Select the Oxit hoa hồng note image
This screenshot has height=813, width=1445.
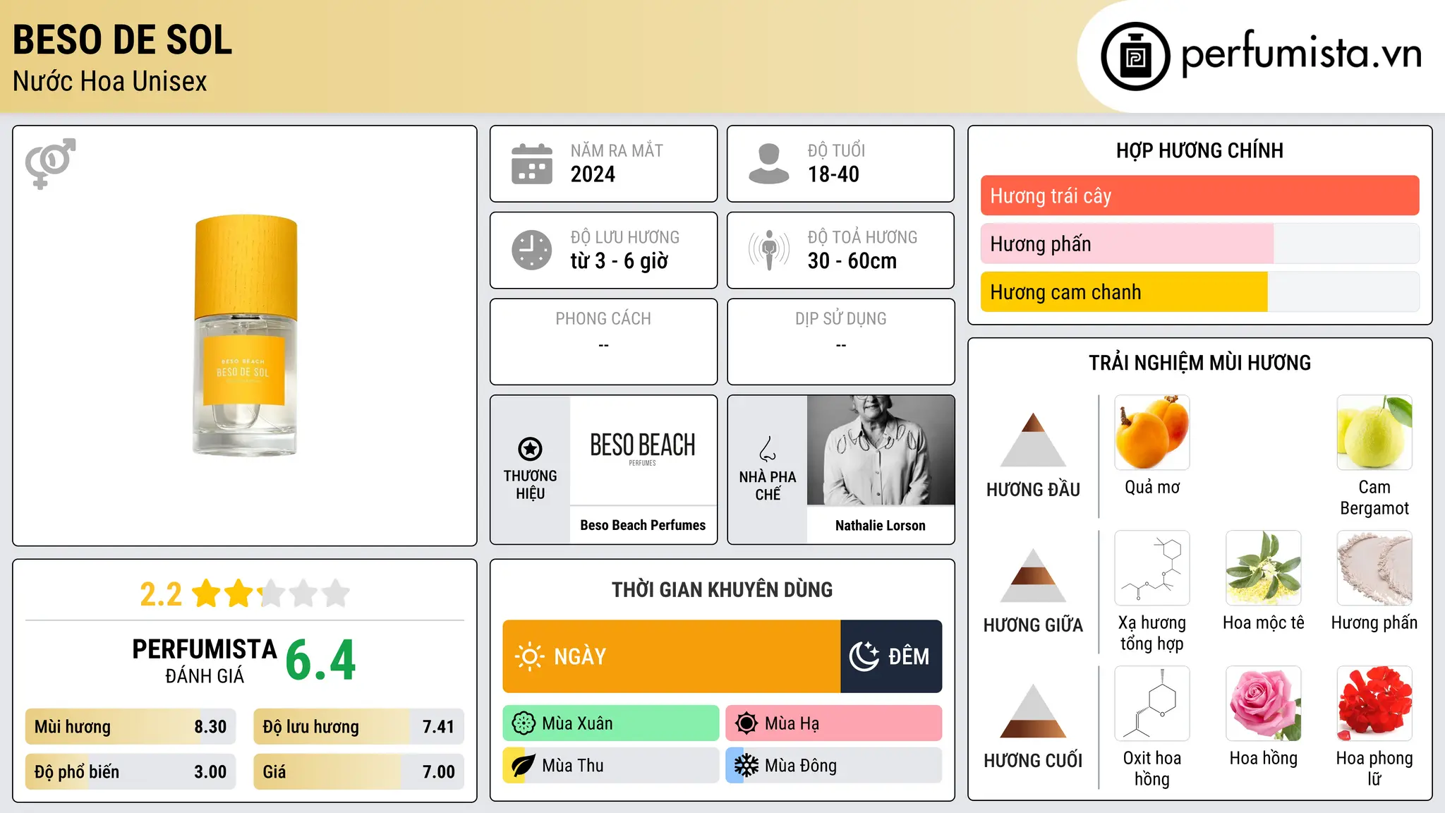pyautogui.click(x=1152, y=704)
